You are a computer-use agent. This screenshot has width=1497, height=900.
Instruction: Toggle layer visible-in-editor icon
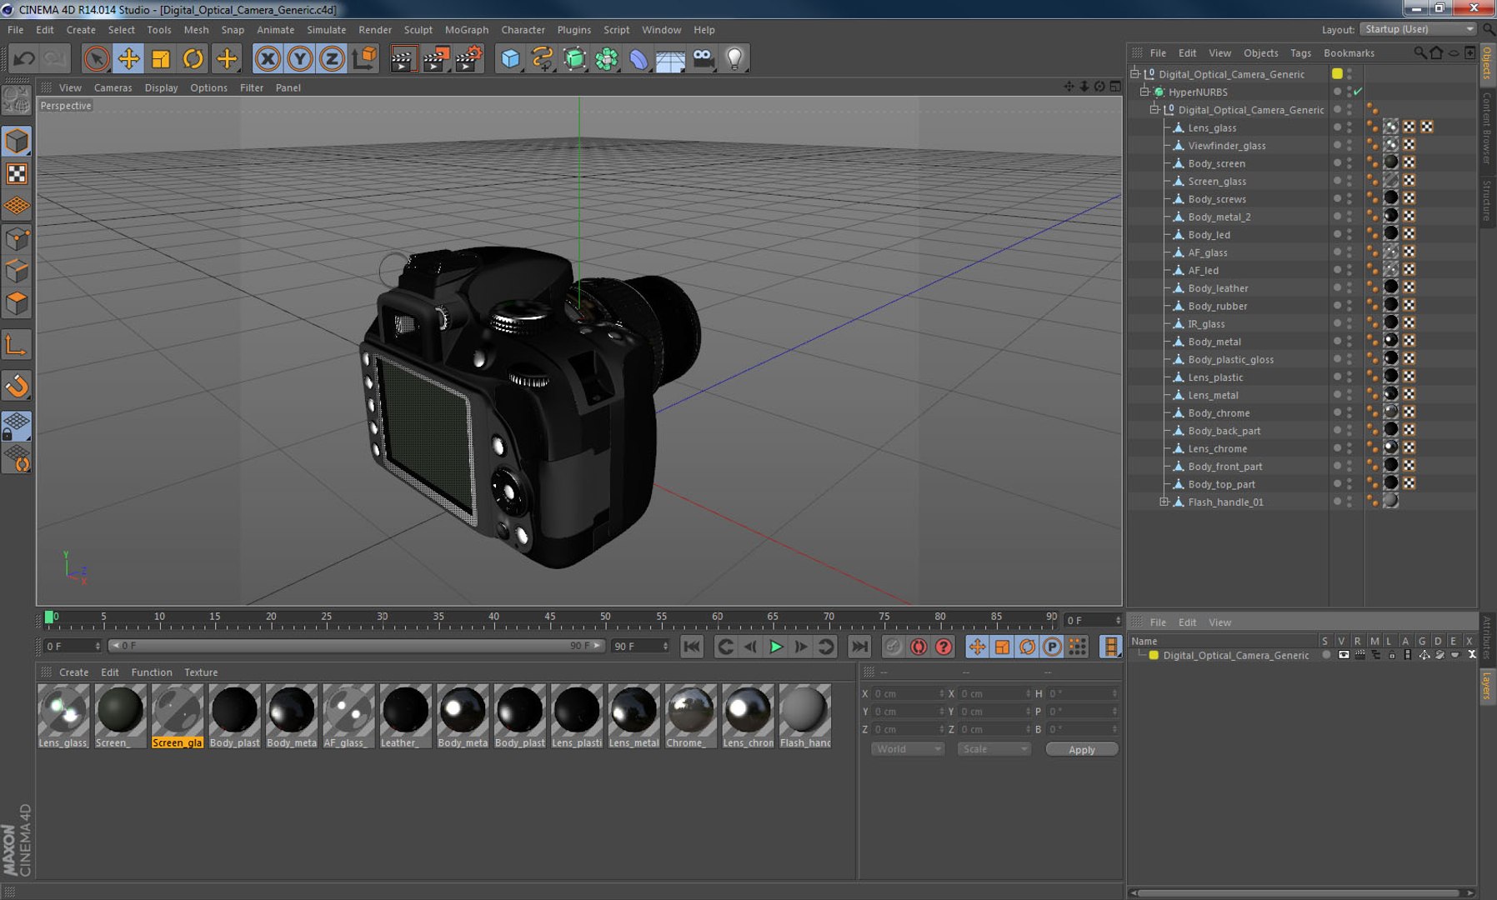(x=1344, y=655)
